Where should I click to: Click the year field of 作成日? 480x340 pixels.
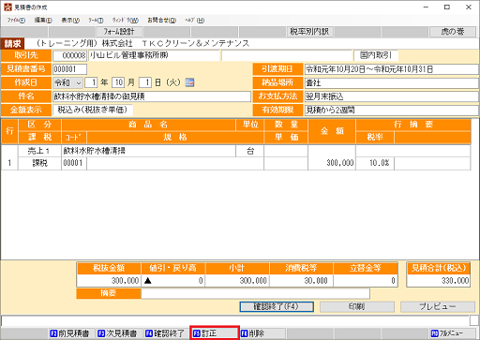(x=91, y=82)
